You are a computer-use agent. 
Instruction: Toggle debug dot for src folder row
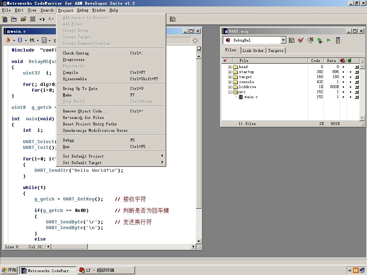click(351, 92)
